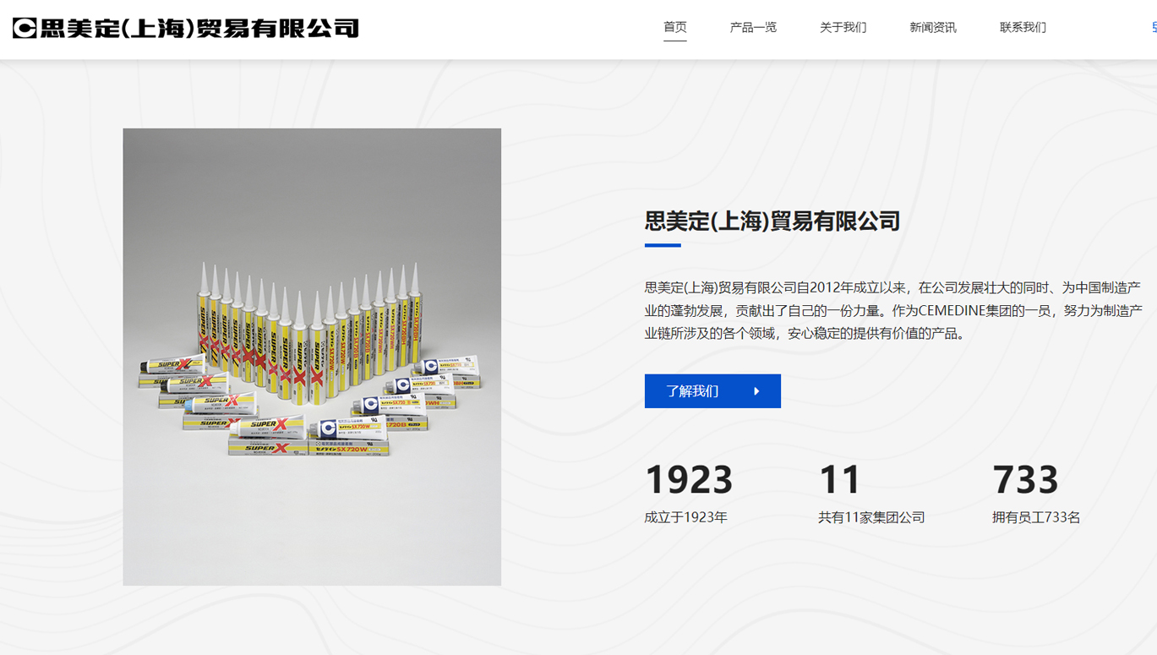Click the number 733 statistic
The height and width of the screenshot is (655, 1157).
click(1025, 480)
